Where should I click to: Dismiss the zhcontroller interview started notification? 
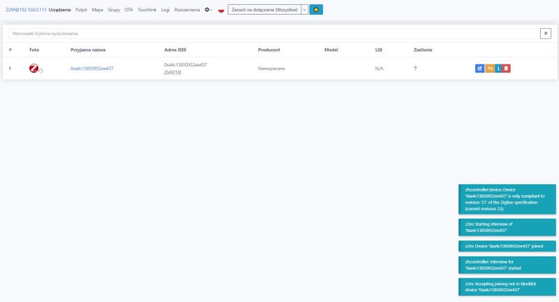coord(507,265)
